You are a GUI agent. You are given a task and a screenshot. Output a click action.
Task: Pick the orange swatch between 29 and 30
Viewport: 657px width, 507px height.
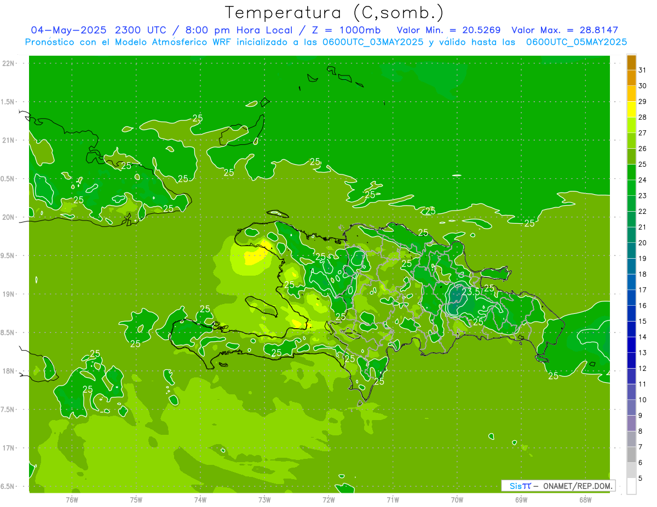click(631, 94)
